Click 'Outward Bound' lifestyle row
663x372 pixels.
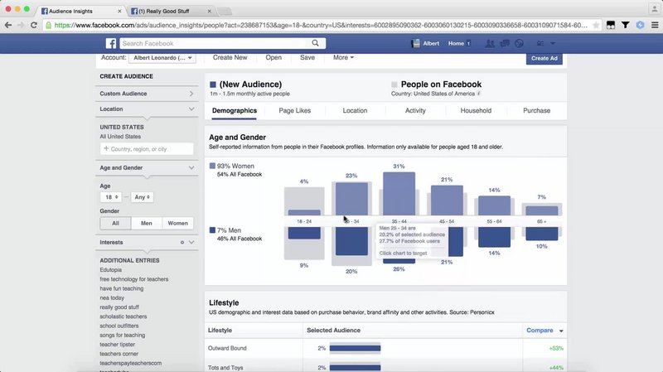(x=385, y=348)
